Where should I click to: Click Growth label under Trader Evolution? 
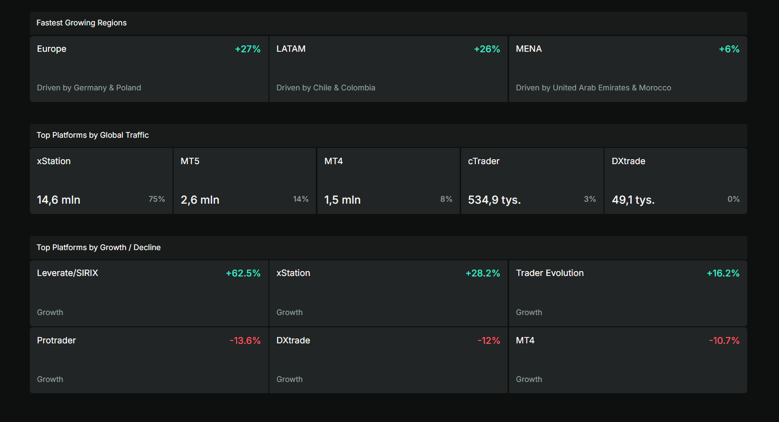[529, 313]
